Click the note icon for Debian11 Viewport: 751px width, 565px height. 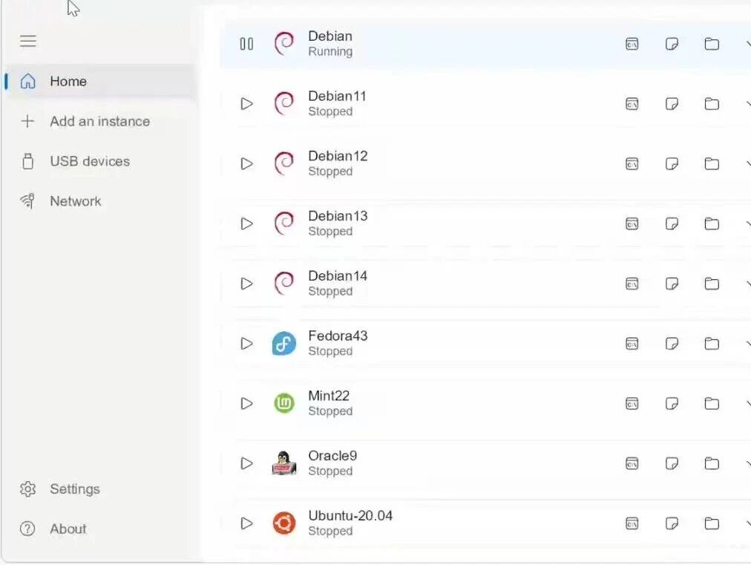click(x=672, y=104)
